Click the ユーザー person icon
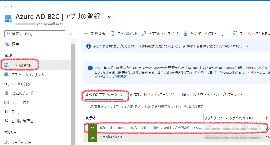The height and width of the screenshot is (145, 270). [x=6, y=112]
